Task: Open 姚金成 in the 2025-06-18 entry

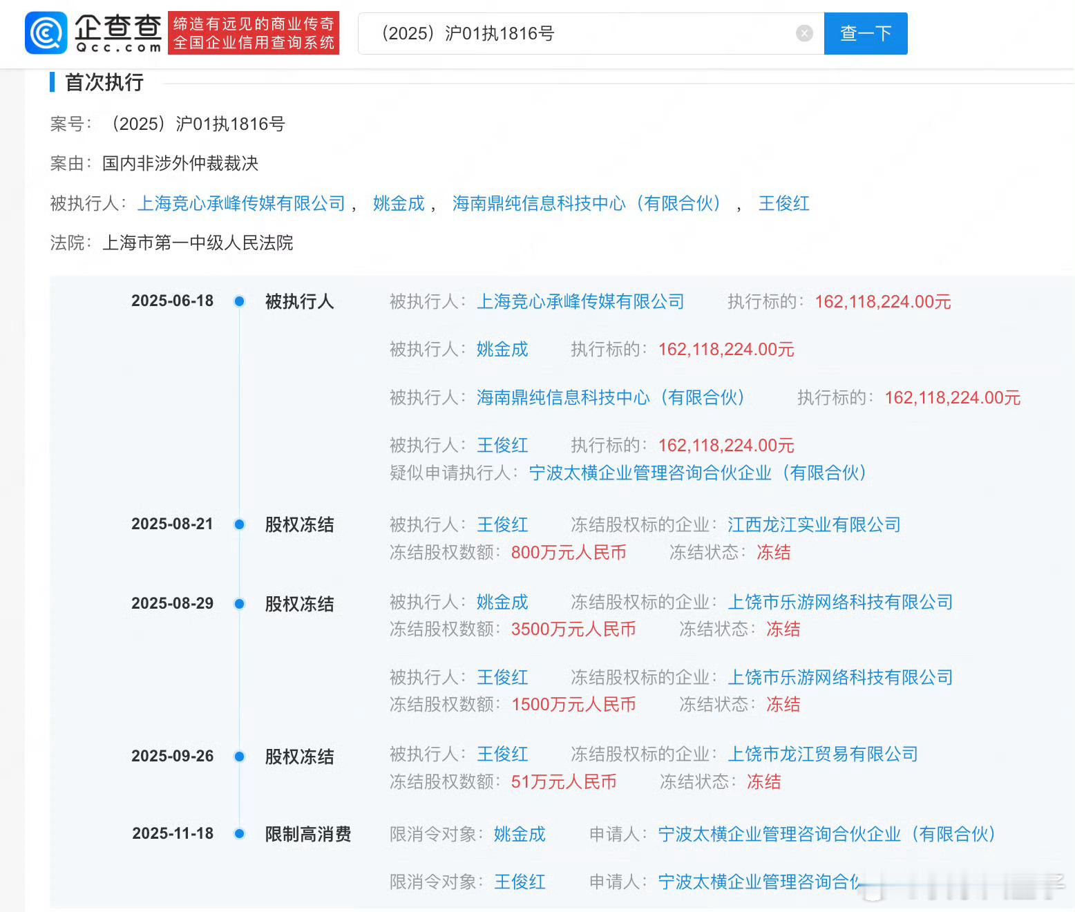Action: click(x=502, y=349)
